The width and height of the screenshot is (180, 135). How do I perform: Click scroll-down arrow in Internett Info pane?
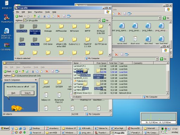pos(110,110)
